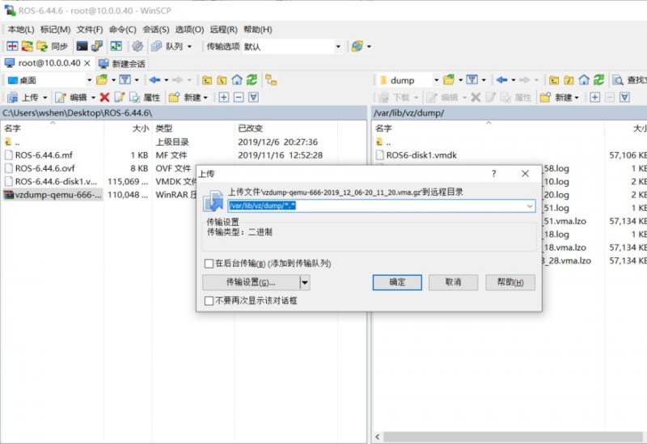Viewport: 647px width, 444px height.
Task: Click the red X delete icon in the local toolbar
Action: [105, 97]
